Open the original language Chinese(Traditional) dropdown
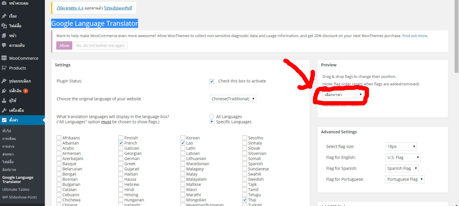 pyautogui.click(x=233, y=99)
